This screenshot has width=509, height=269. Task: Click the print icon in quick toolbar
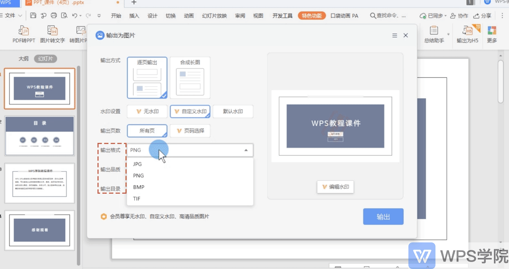coord(54,15)
